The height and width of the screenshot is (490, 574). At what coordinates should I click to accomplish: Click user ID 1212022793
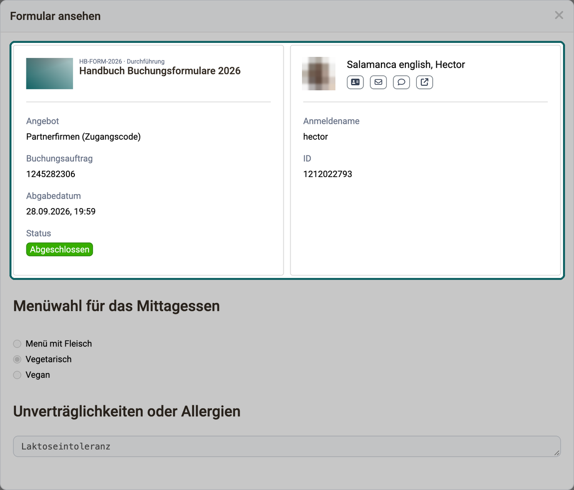pos(327,174)
